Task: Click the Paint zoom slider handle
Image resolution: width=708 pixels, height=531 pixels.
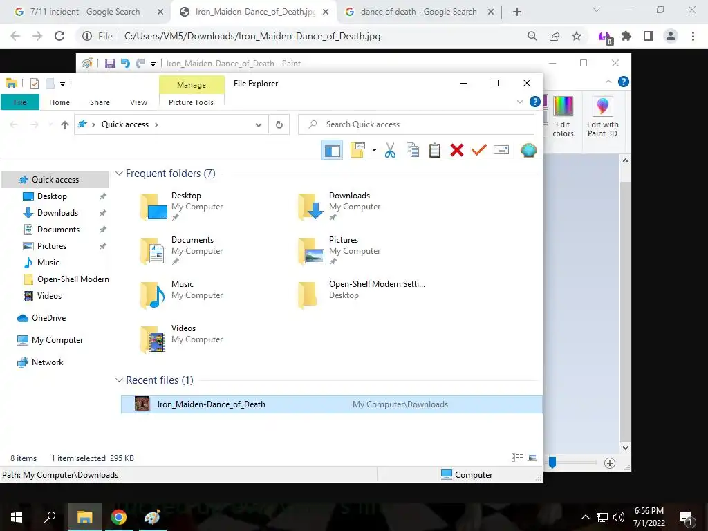Action: pos(552,463)
